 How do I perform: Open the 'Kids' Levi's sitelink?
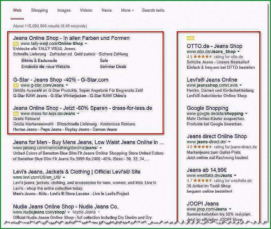43,194
